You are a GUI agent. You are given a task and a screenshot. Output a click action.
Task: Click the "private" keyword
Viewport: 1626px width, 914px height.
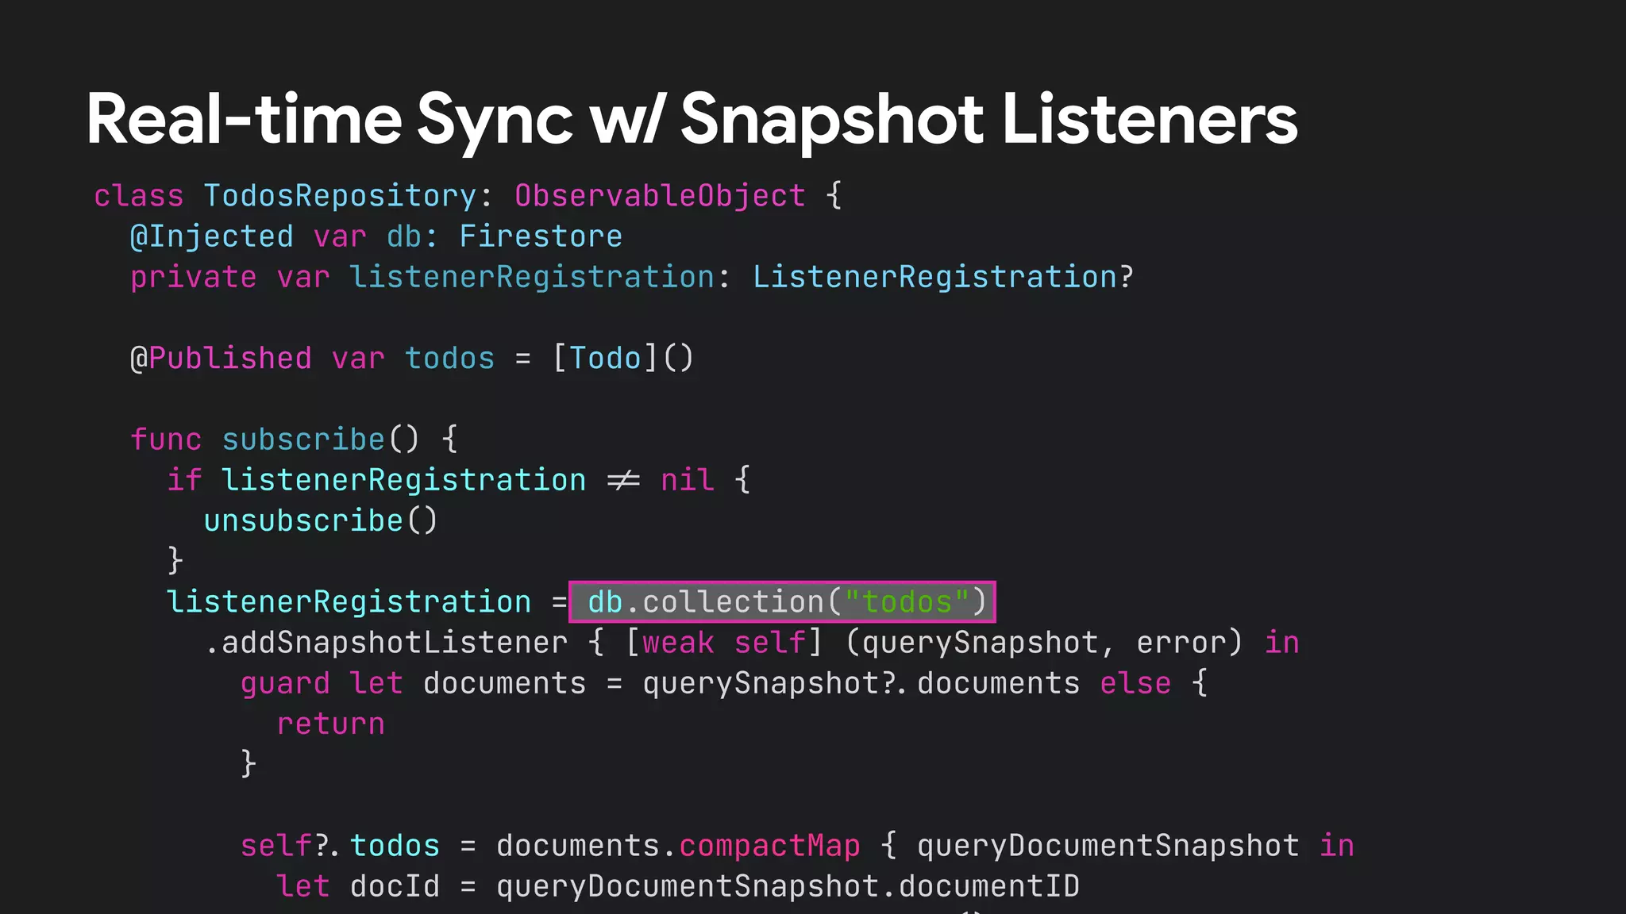[x=194, y=277]
